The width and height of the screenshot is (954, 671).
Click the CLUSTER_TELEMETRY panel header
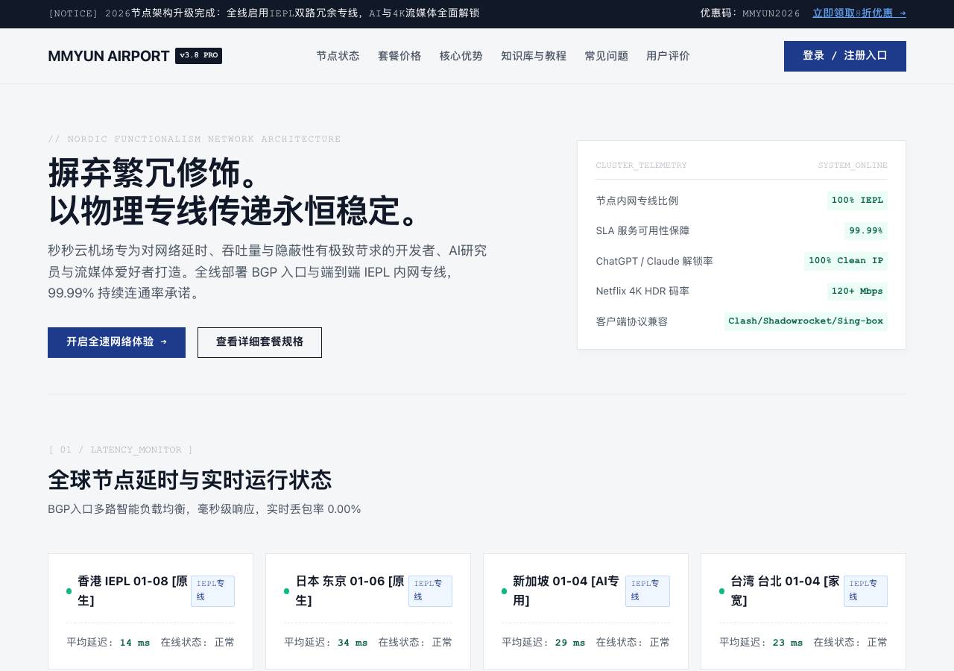pyautogui.click(x=642, y=166)
